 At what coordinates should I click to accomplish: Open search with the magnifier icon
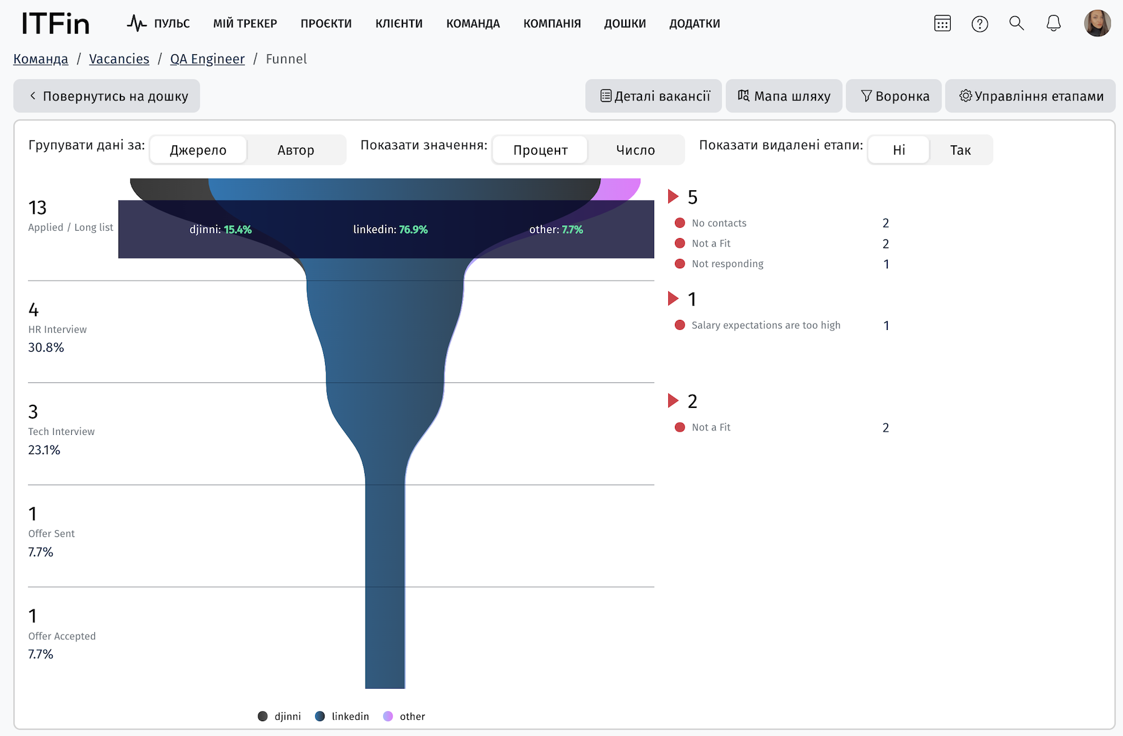(x=1016, y=24)
